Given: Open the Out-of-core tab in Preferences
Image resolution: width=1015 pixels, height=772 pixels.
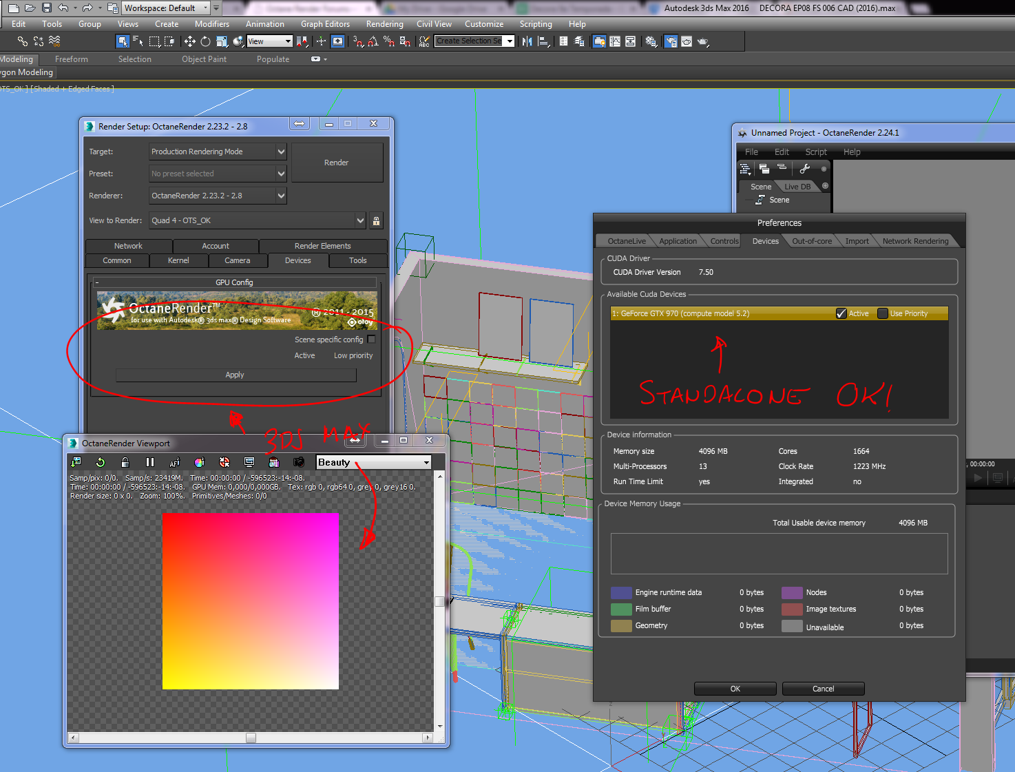Looking at the screenshot, I should [x=812, y=241].
